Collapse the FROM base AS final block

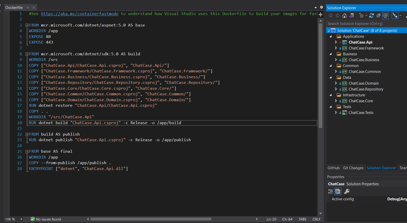coord(27,151)
